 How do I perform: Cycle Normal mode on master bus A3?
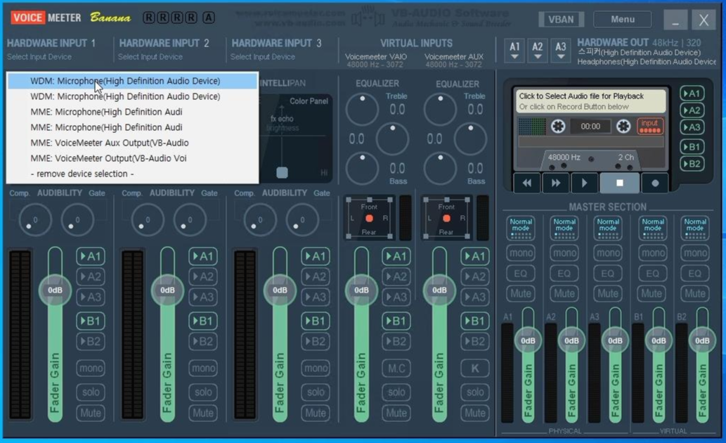point(608,228)
